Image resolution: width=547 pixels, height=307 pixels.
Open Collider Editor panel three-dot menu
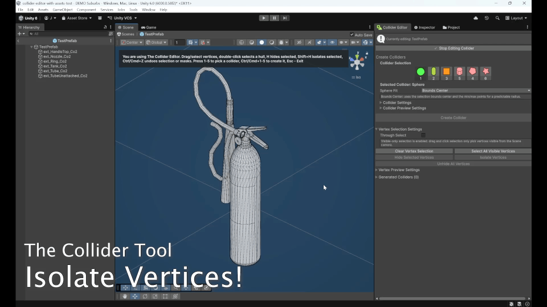point(528,27)
